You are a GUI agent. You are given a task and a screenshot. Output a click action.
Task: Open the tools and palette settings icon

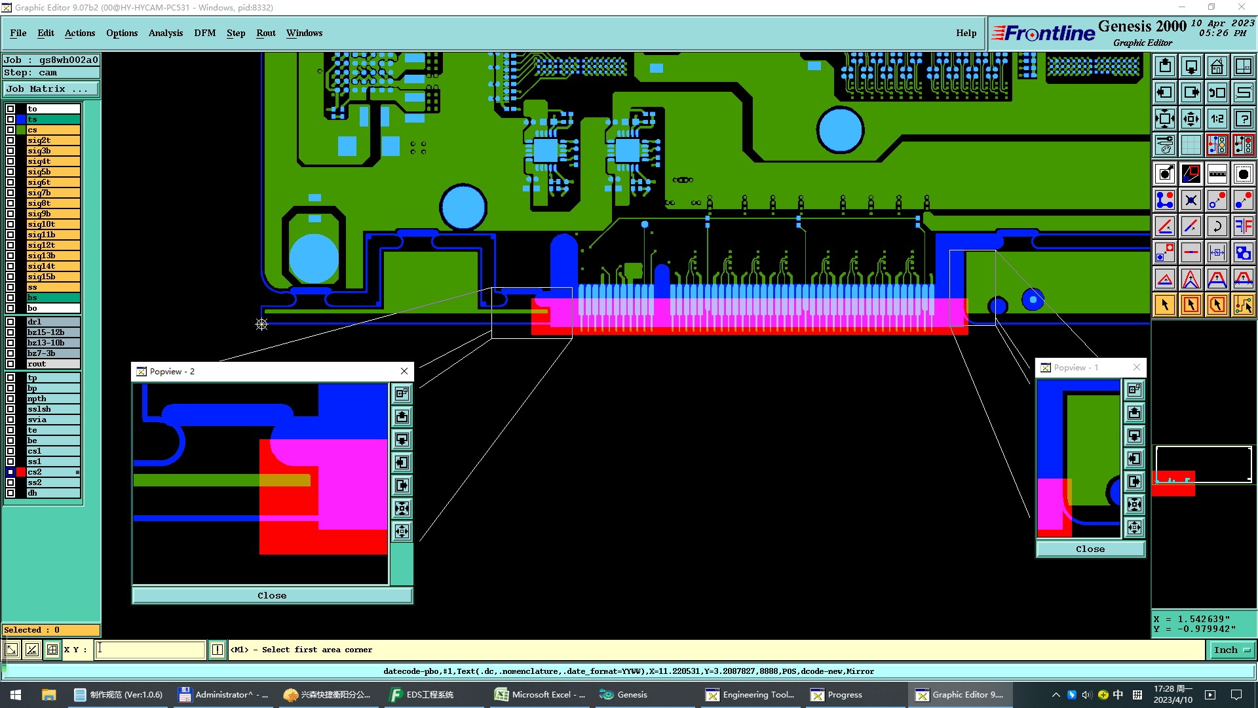click(1165, 145)
